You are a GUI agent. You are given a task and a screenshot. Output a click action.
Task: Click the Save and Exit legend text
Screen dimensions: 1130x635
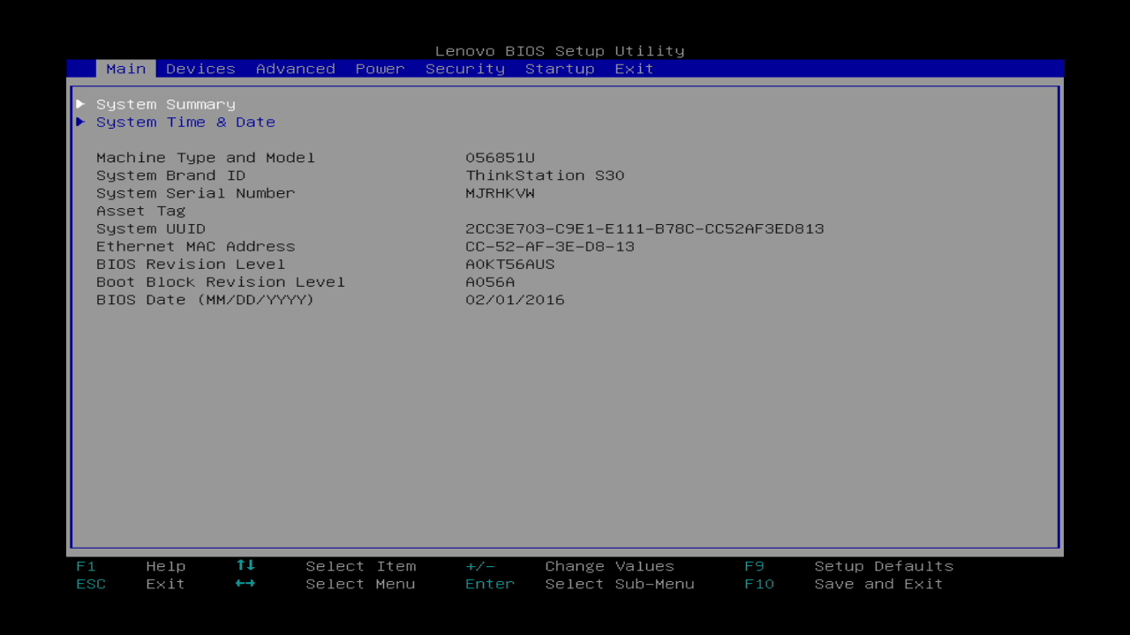coord(879,584)
